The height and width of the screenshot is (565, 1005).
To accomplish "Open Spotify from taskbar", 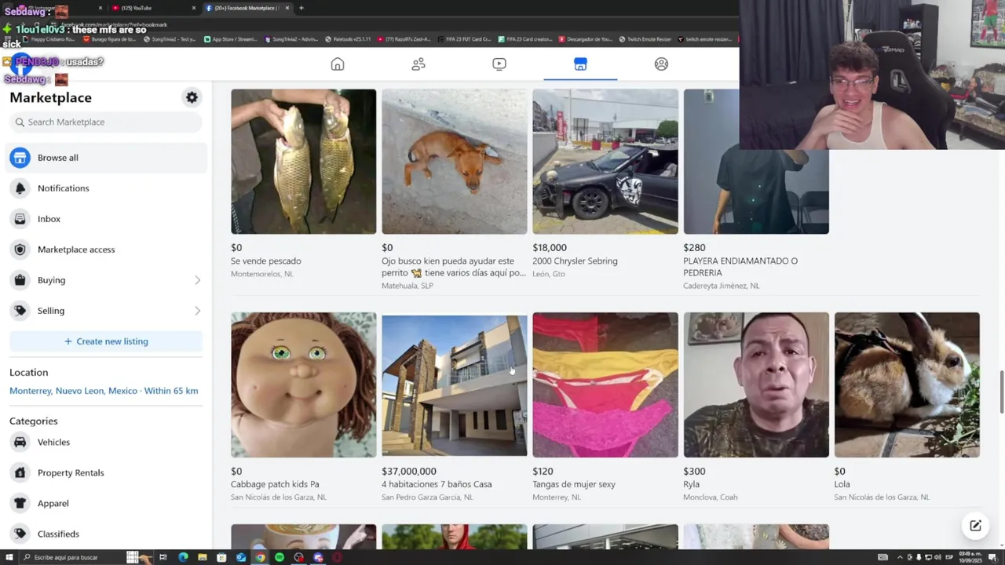I will (x=280, y=557).
